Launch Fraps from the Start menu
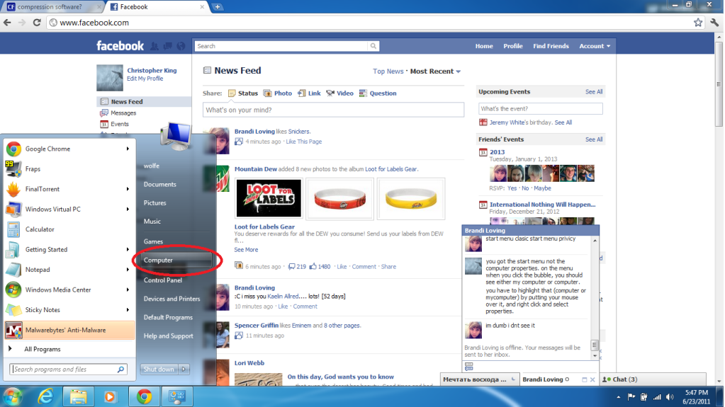725x407 pixels. point(33,169)
